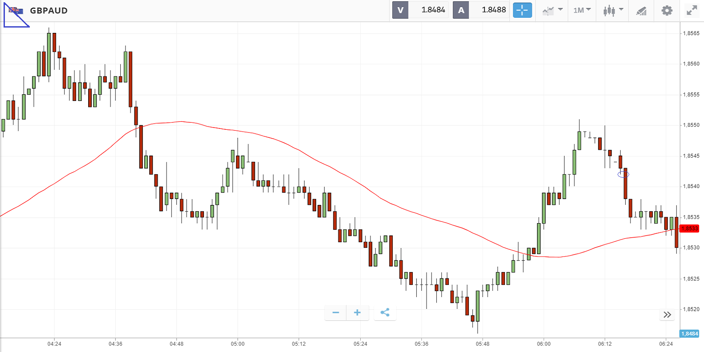
Task: Click the 04:36 time axis label
Action: [115, 344]
